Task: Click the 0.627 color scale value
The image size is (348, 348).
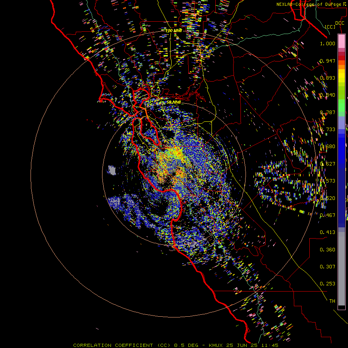Action: click(x=328, y=164)
